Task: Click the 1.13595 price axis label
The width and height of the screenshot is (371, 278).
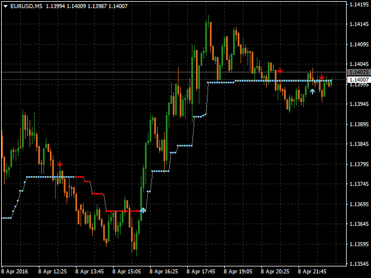Action: 359,244
